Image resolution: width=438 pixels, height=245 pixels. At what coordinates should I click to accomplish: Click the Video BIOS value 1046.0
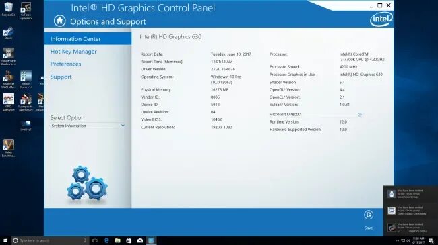[216, 119]
